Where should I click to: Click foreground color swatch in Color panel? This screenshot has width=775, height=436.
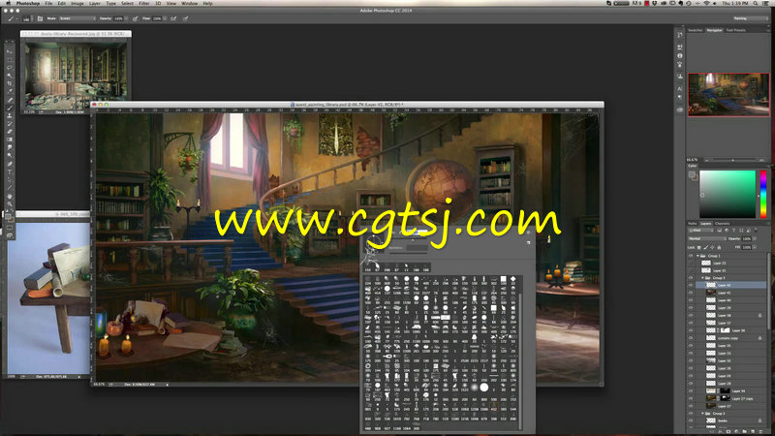692,174
